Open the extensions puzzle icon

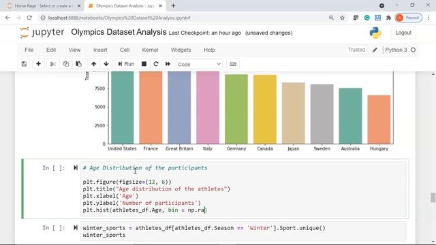[389, 18]
